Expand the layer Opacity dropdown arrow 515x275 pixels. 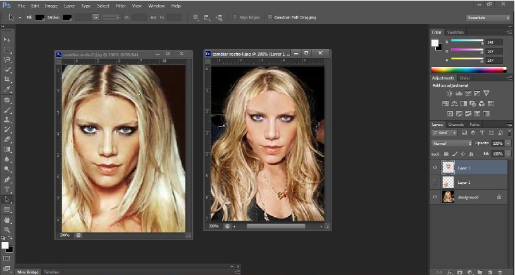[508, 144]
